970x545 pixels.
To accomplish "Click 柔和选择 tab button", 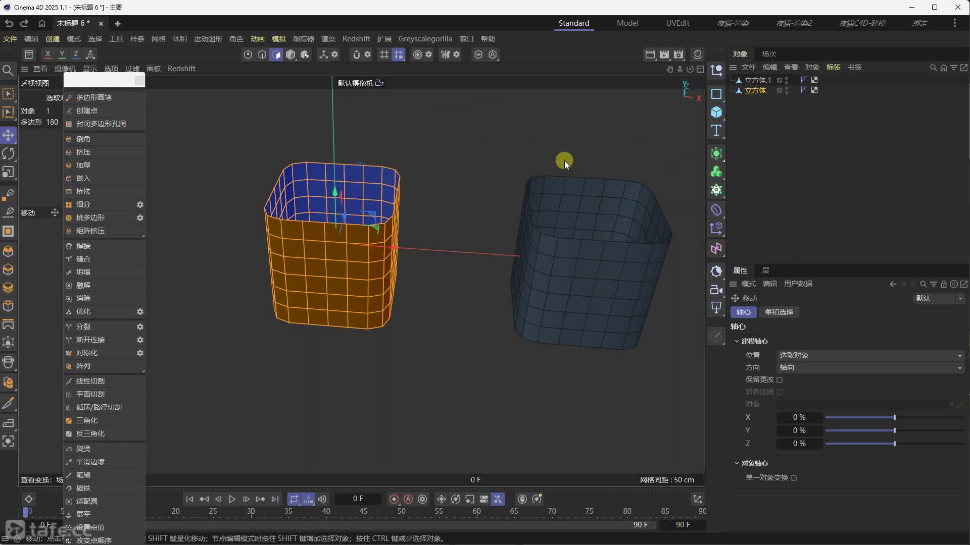I will click(779, 312).
